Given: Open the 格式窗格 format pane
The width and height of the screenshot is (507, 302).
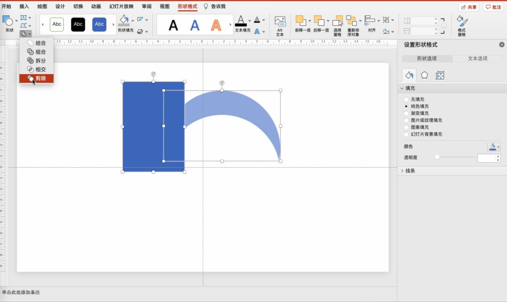Looking at the screenshot, I should coord(462,25).
